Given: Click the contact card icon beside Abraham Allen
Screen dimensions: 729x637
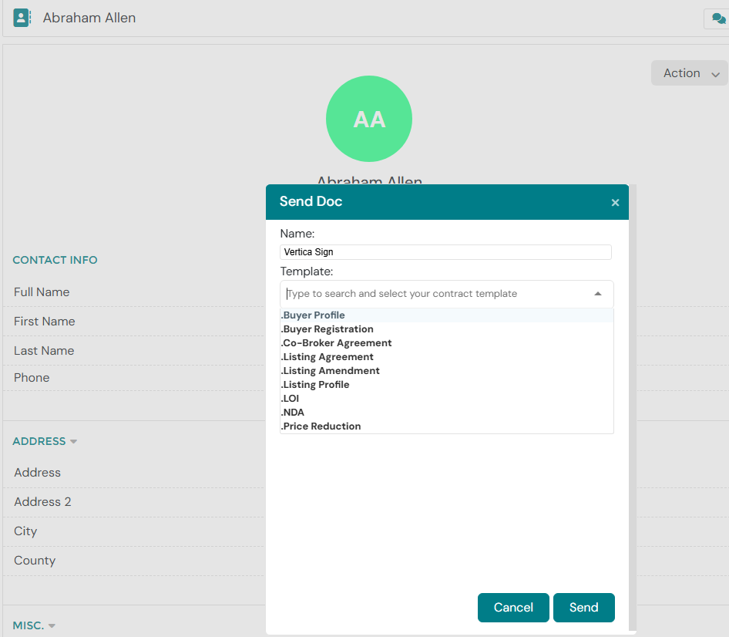Looking at the screenshot, I should 22,18.
